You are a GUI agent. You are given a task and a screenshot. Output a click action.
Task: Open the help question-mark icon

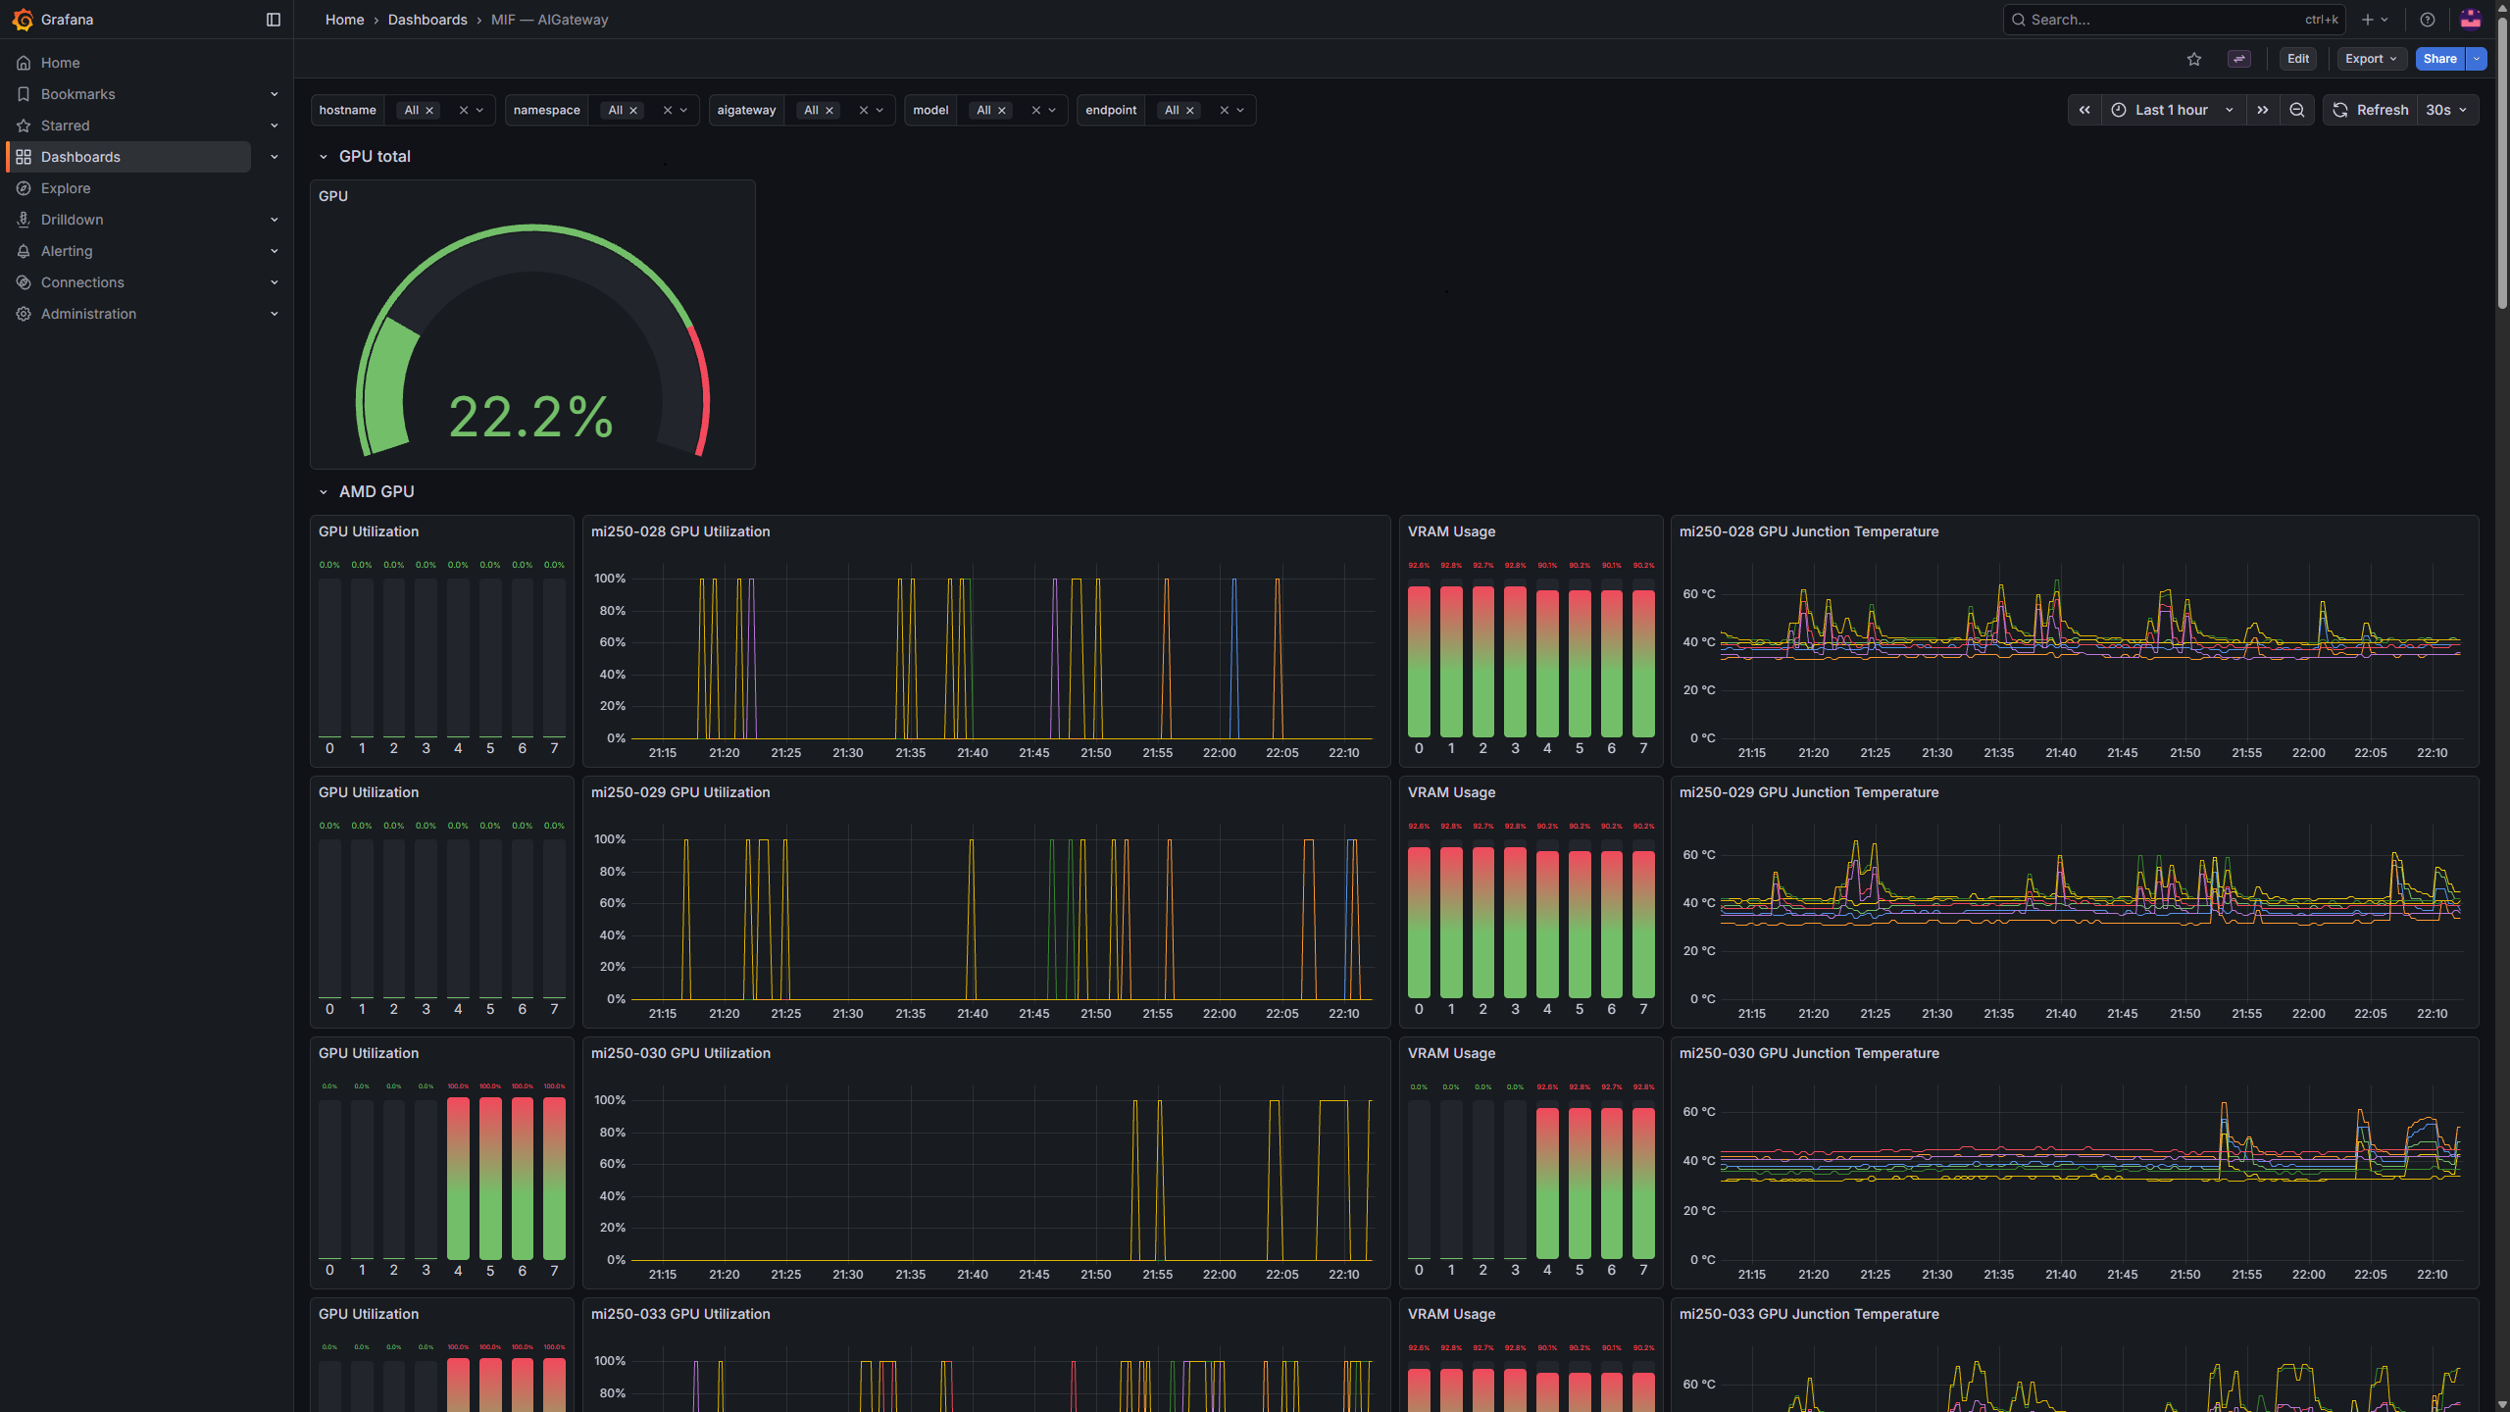click(x=2428, y=20)
